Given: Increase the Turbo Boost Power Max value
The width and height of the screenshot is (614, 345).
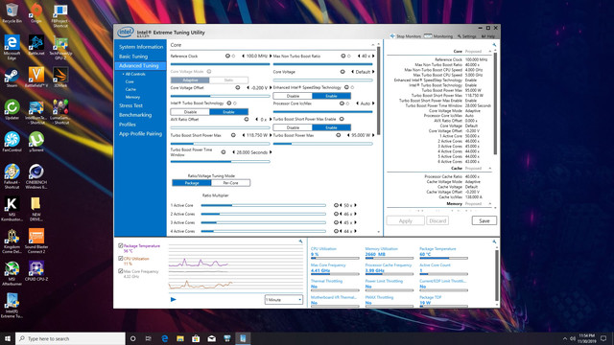Looking at the screenshot, I should click(373, 135).
